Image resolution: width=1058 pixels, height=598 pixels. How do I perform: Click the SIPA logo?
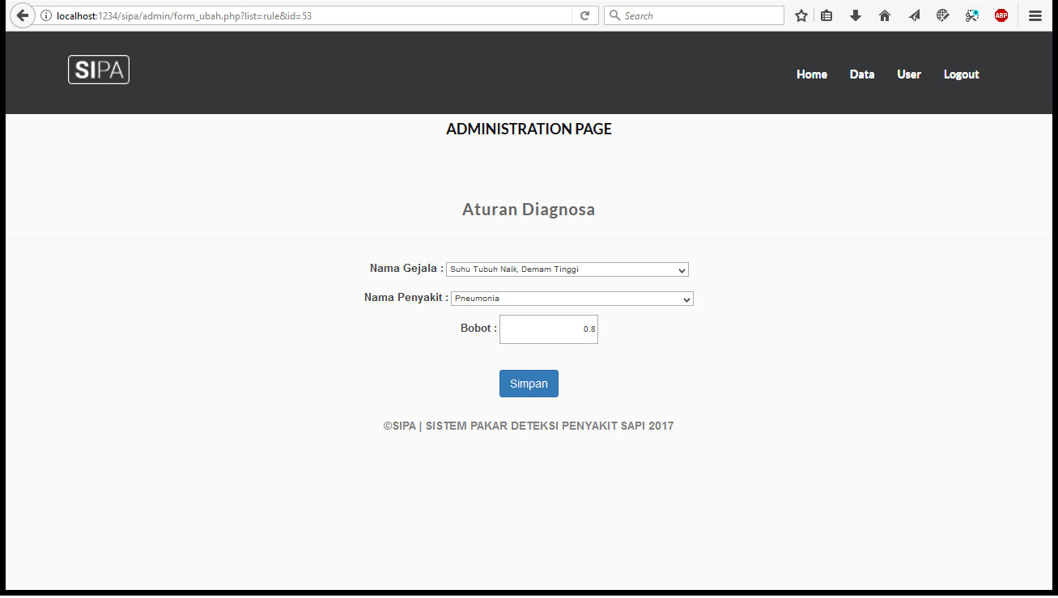click(99, 70)
